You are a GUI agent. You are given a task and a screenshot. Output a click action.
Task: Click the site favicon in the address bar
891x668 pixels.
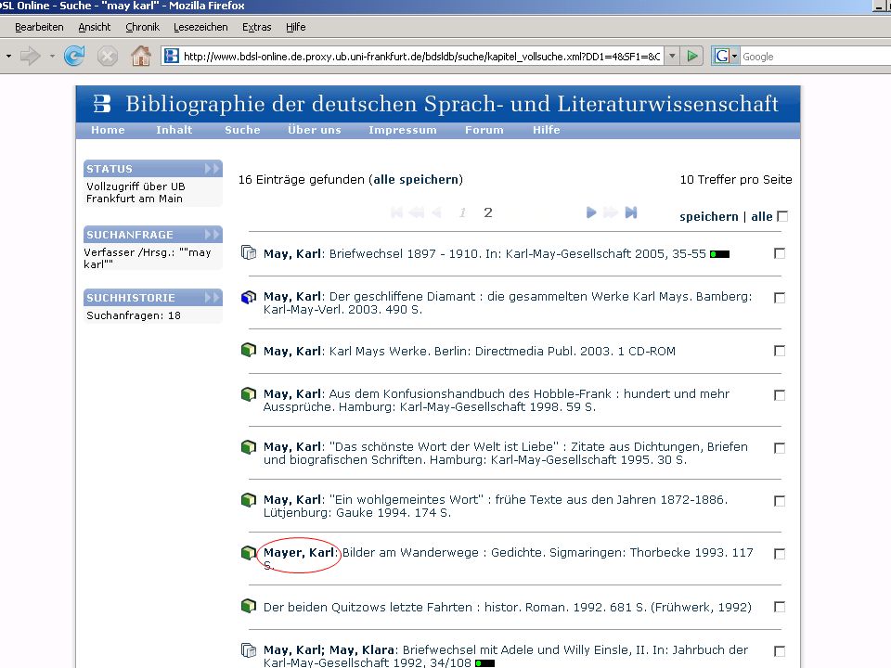[x=171, y=56]
